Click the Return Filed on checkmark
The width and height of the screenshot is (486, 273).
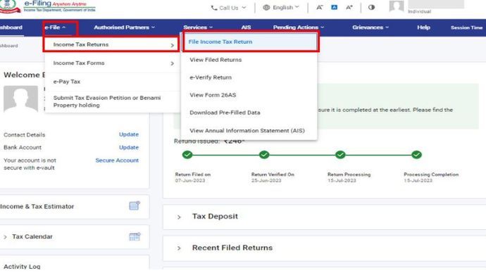[x=187, y=155]
